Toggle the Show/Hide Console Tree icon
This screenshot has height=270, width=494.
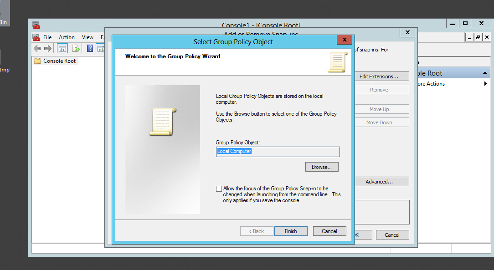point(62,48)
